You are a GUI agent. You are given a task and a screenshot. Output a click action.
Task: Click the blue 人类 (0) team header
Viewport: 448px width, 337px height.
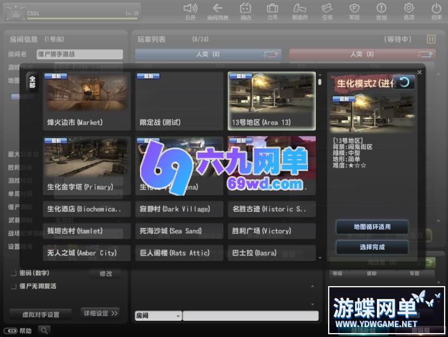208,54
